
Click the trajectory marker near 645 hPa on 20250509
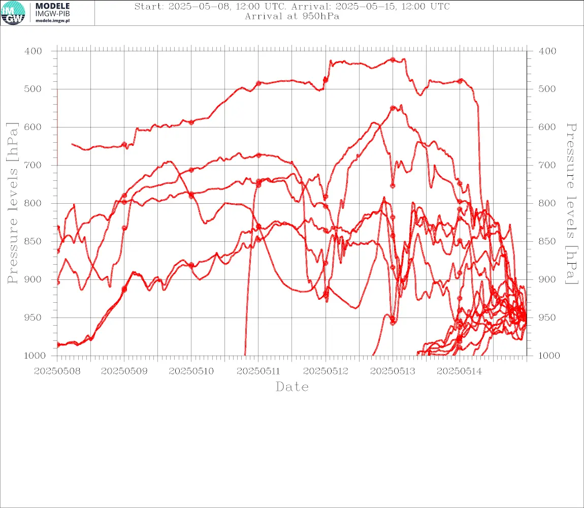(124, 145)
